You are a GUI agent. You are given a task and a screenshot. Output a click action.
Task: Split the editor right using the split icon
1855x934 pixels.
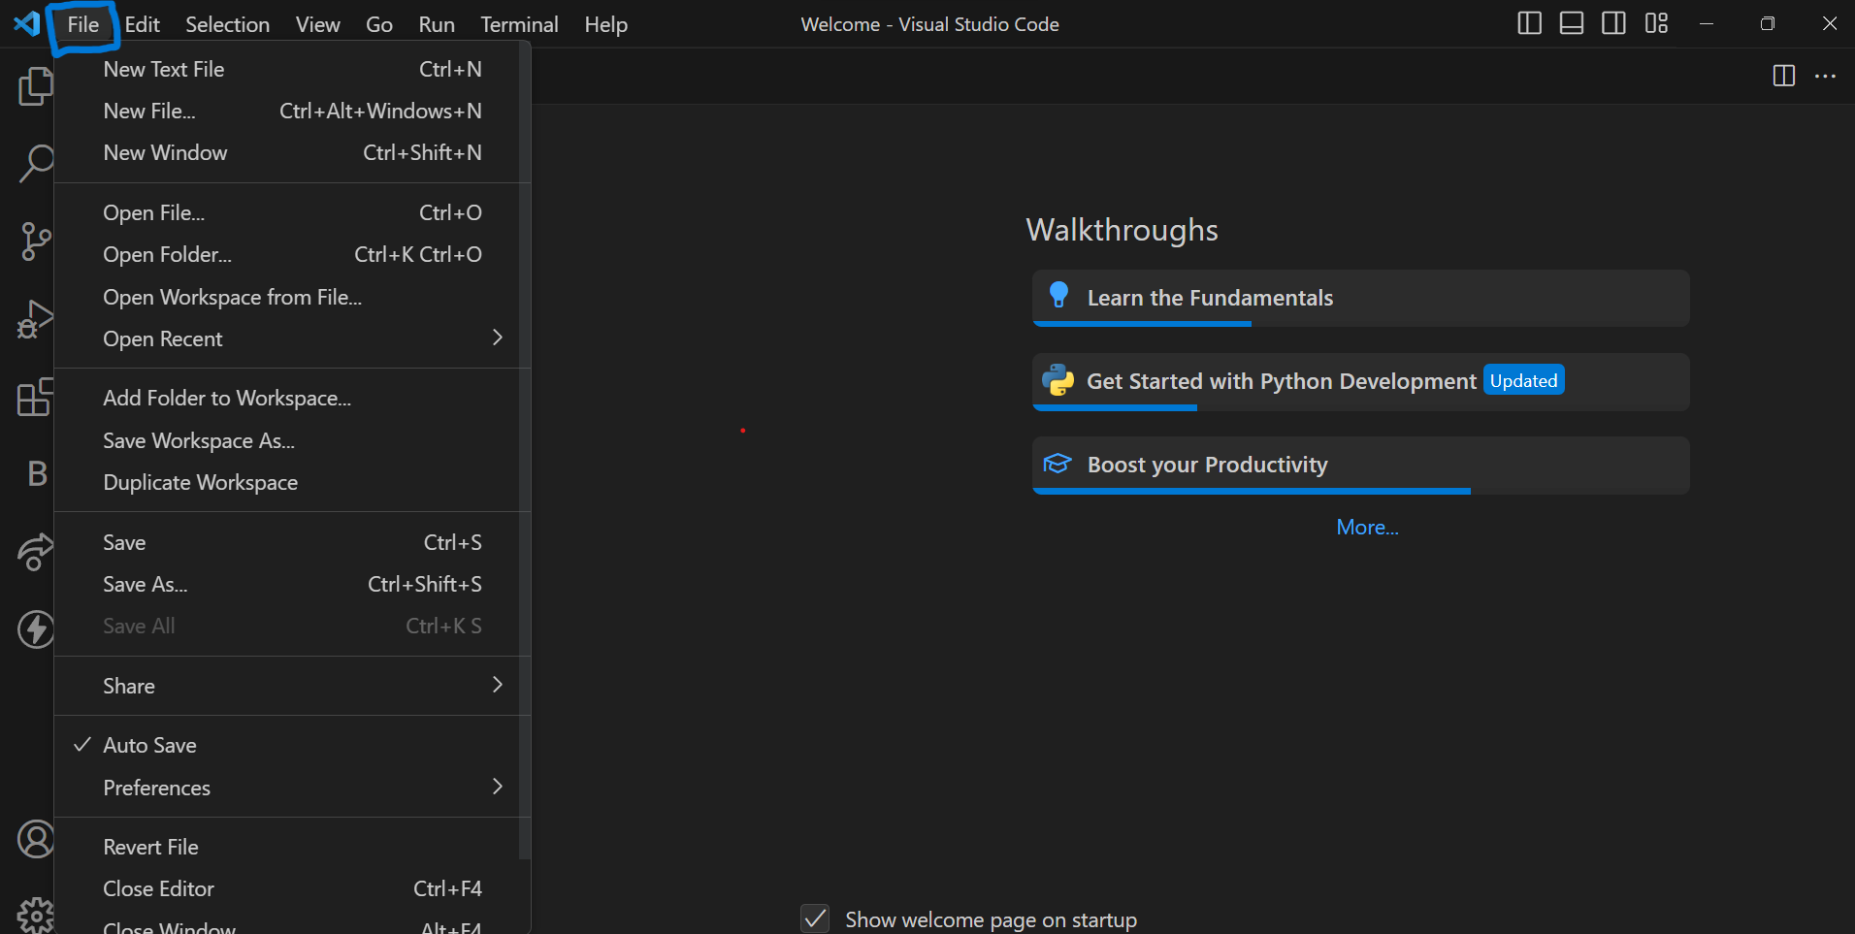1783,76
